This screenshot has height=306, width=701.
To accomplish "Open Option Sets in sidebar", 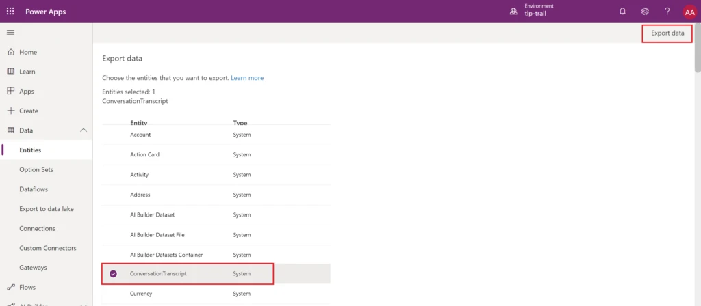I will (36, 169).
